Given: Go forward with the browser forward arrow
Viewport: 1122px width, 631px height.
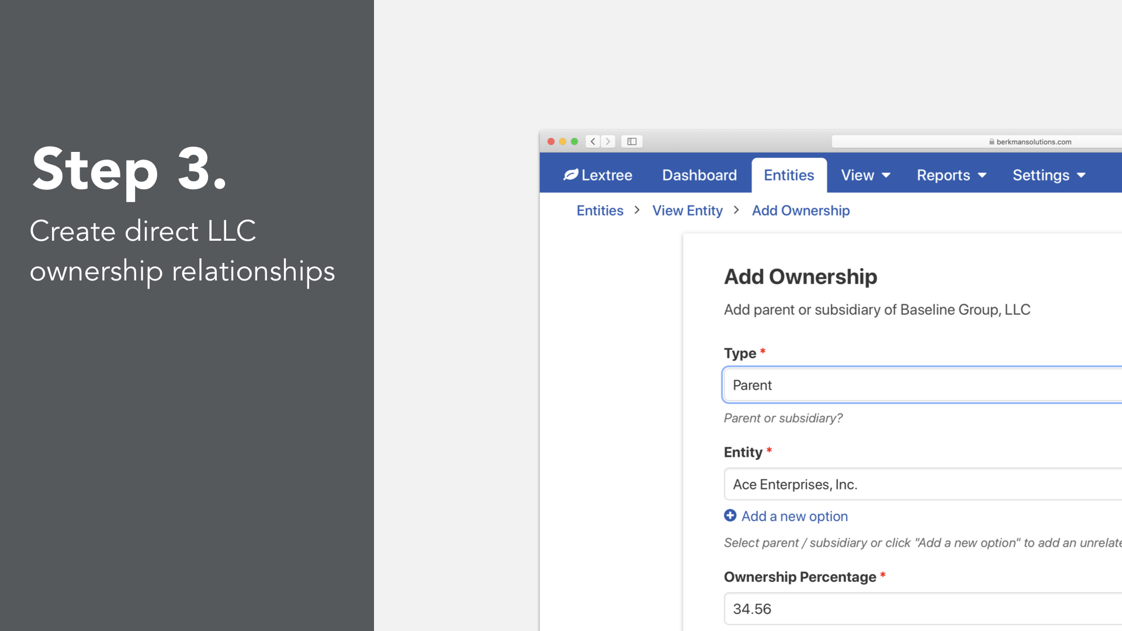Looking at the screenshot, I should pyautogui.click(x=608, y=141).
